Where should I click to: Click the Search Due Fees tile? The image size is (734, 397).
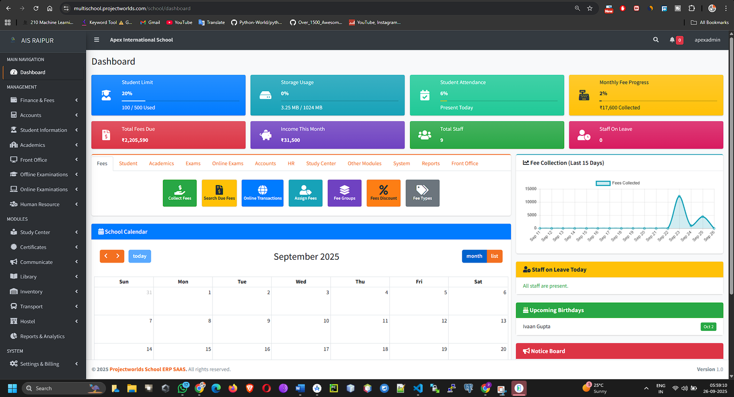click(x=219, y=193)
